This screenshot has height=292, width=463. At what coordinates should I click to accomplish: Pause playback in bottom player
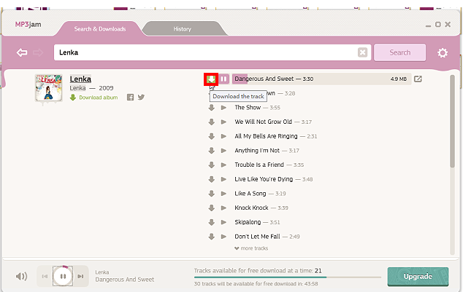63,276
